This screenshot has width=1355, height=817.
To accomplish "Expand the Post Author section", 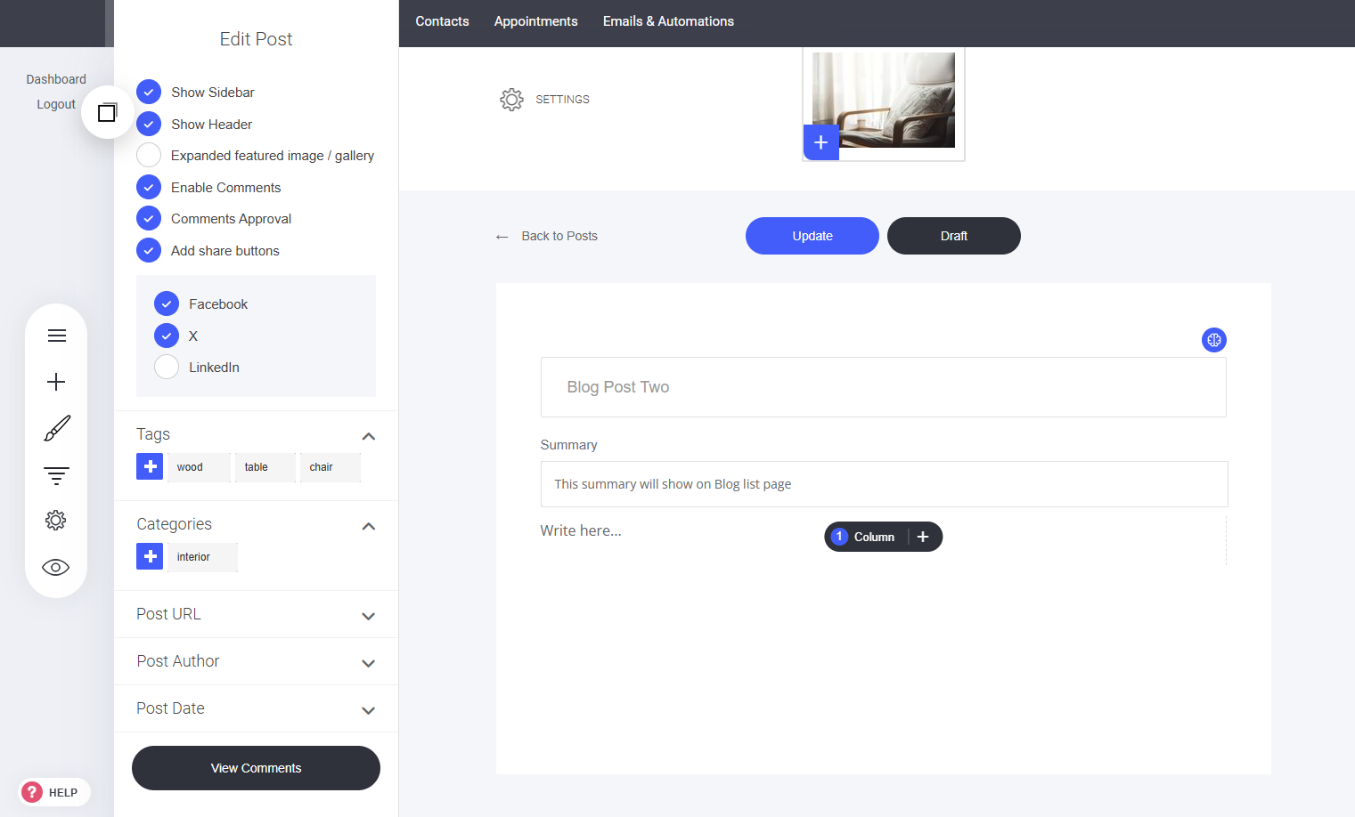I will [x=368, y=663].
